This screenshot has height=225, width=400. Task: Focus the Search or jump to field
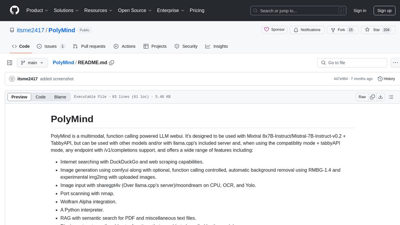coord(299,11)
